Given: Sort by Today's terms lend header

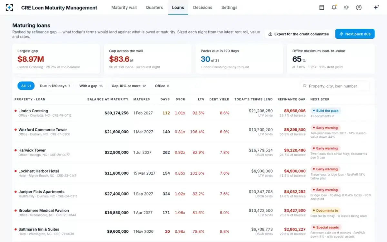Looking at the screenshot, I should (253, 99).
